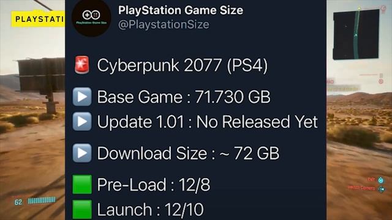Click the play arrow beside Update 1.01
392x220 pixels.
point(82,122)
